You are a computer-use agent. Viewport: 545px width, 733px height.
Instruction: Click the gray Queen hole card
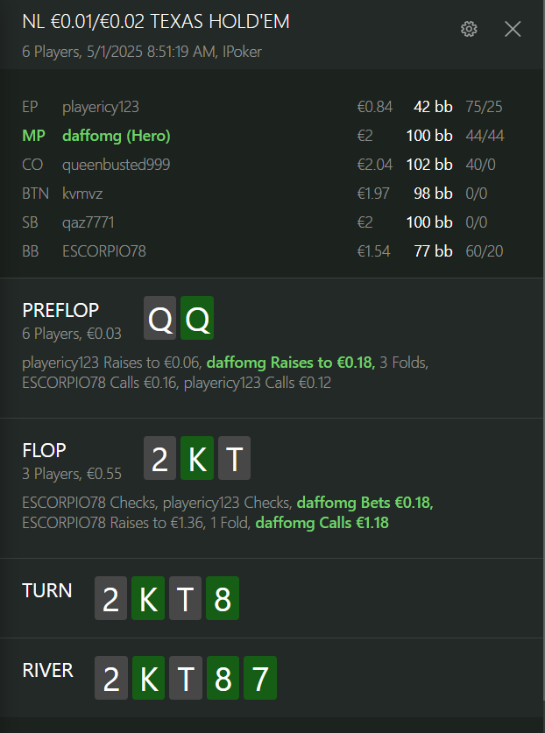[160, 321]
